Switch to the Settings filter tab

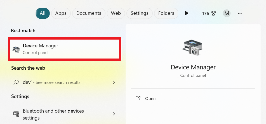(x=139, y=13)
